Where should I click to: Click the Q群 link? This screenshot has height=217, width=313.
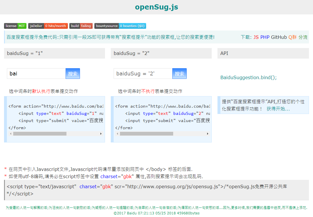click(x=293, y=37)
